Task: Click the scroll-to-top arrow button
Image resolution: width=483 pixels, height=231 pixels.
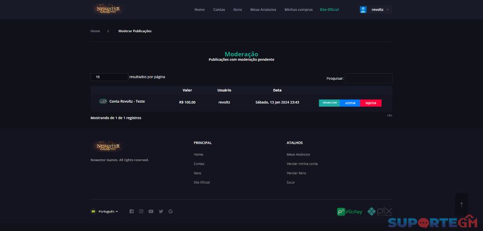Action: point(461,204)
